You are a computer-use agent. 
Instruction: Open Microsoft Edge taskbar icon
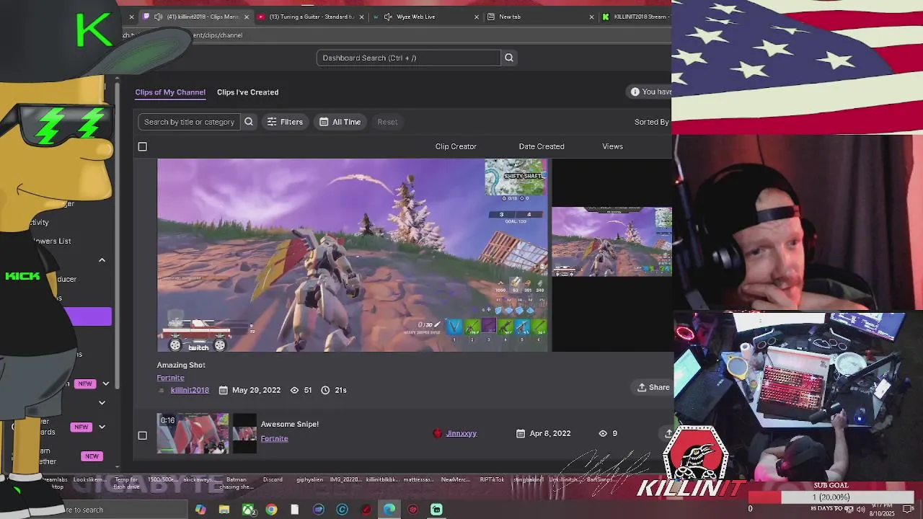click(389, 510)
